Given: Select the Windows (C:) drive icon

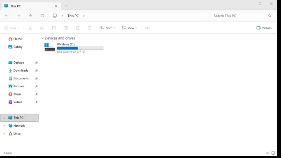Looking at the screenshot, I should click(x=50, y=47).
